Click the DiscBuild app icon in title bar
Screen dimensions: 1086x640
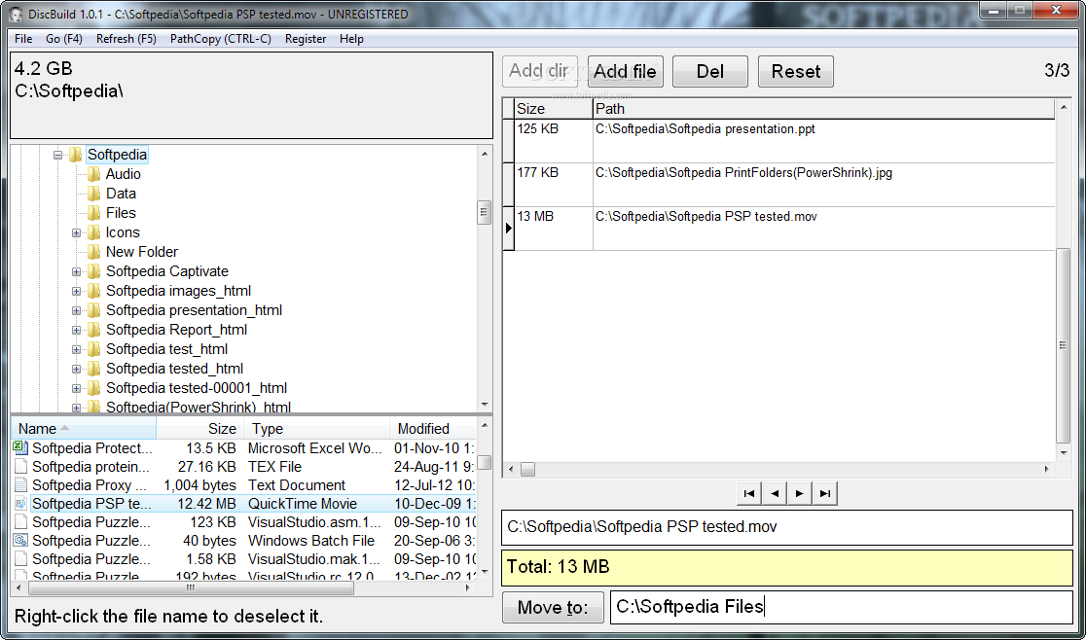click(16, 14)
